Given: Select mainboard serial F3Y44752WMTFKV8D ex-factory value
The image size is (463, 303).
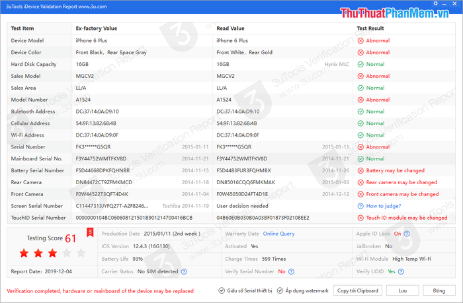Looking at the screenshot, I should [x=101, y=159].
